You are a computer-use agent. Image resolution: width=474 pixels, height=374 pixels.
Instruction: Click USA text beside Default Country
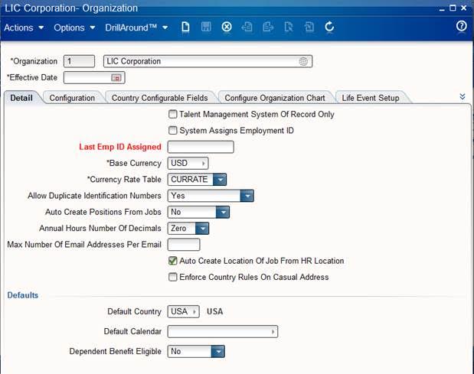(215, 311)
